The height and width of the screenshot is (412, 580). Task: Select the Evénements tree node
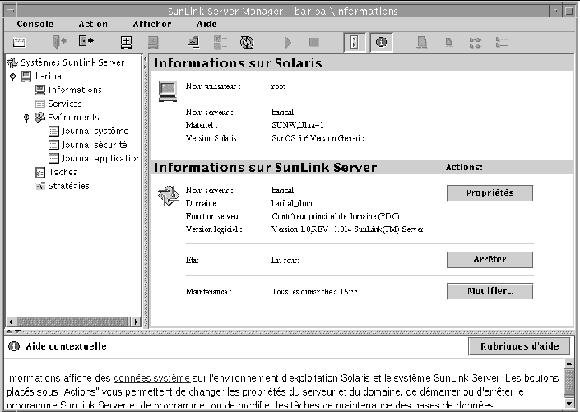click(73, 118)
